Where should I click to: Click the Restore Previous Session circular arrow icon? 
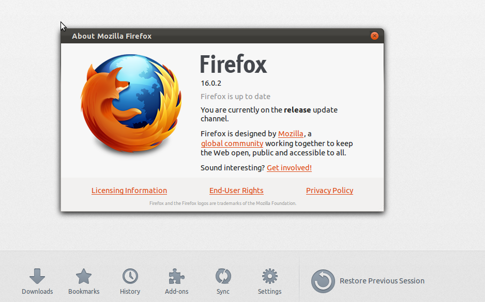tap(323, 281)
